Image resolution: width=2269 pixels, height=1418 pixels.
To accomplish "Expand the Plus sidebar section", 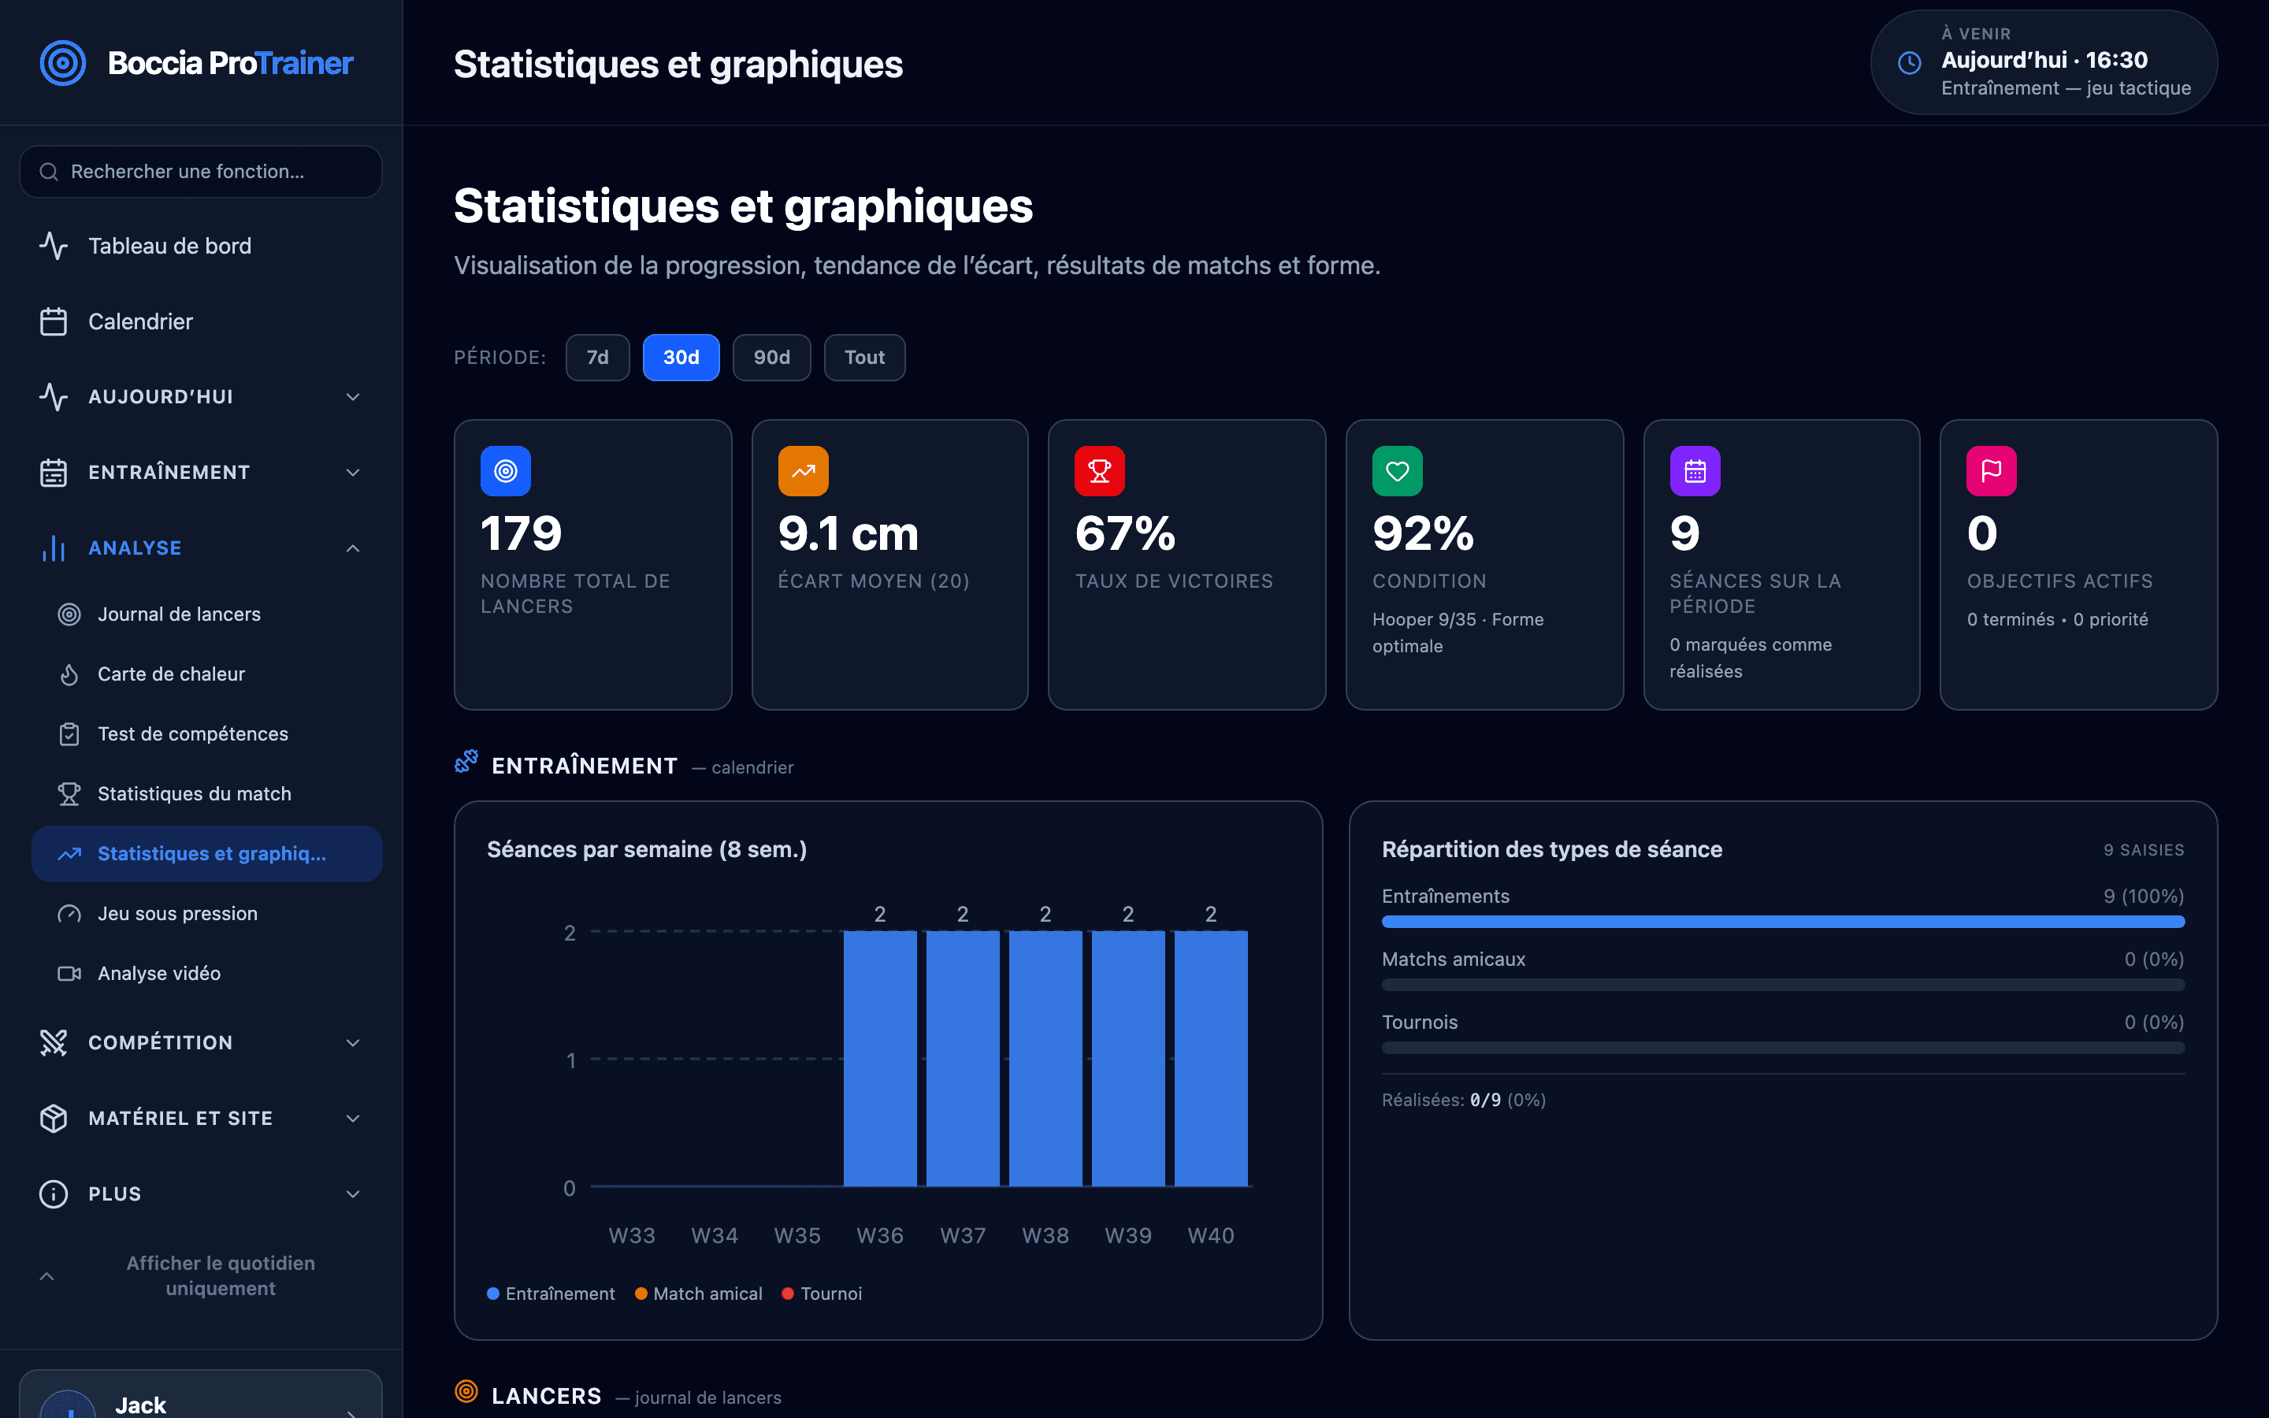I will tap(201, 1193).
